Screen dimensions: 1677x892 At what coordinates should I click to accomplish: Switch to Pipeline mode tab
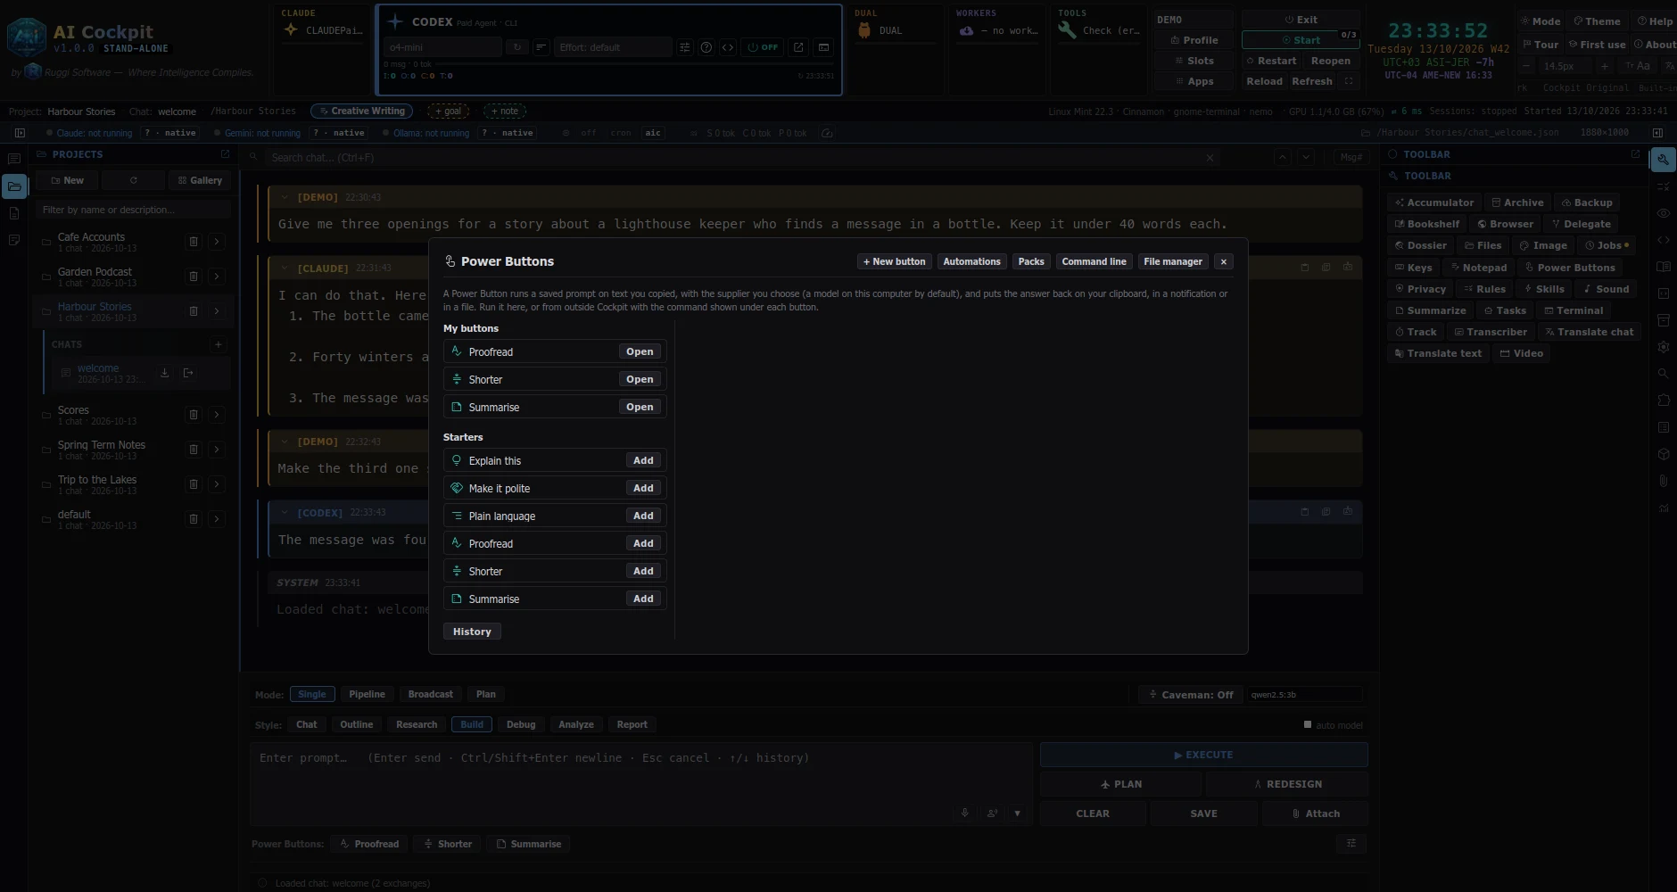[x=367, y=694]
